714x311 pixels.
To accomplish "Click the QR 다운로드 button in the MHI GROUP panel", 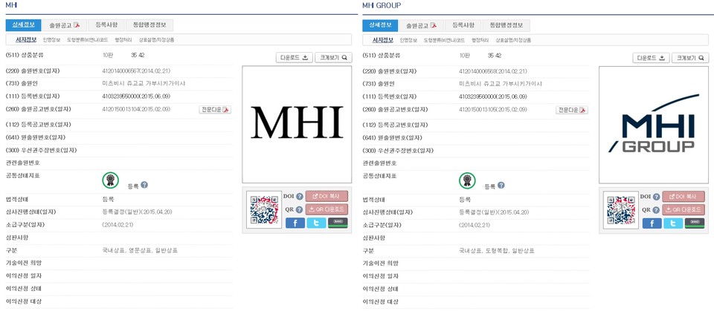I will click(x=684, y=209).
